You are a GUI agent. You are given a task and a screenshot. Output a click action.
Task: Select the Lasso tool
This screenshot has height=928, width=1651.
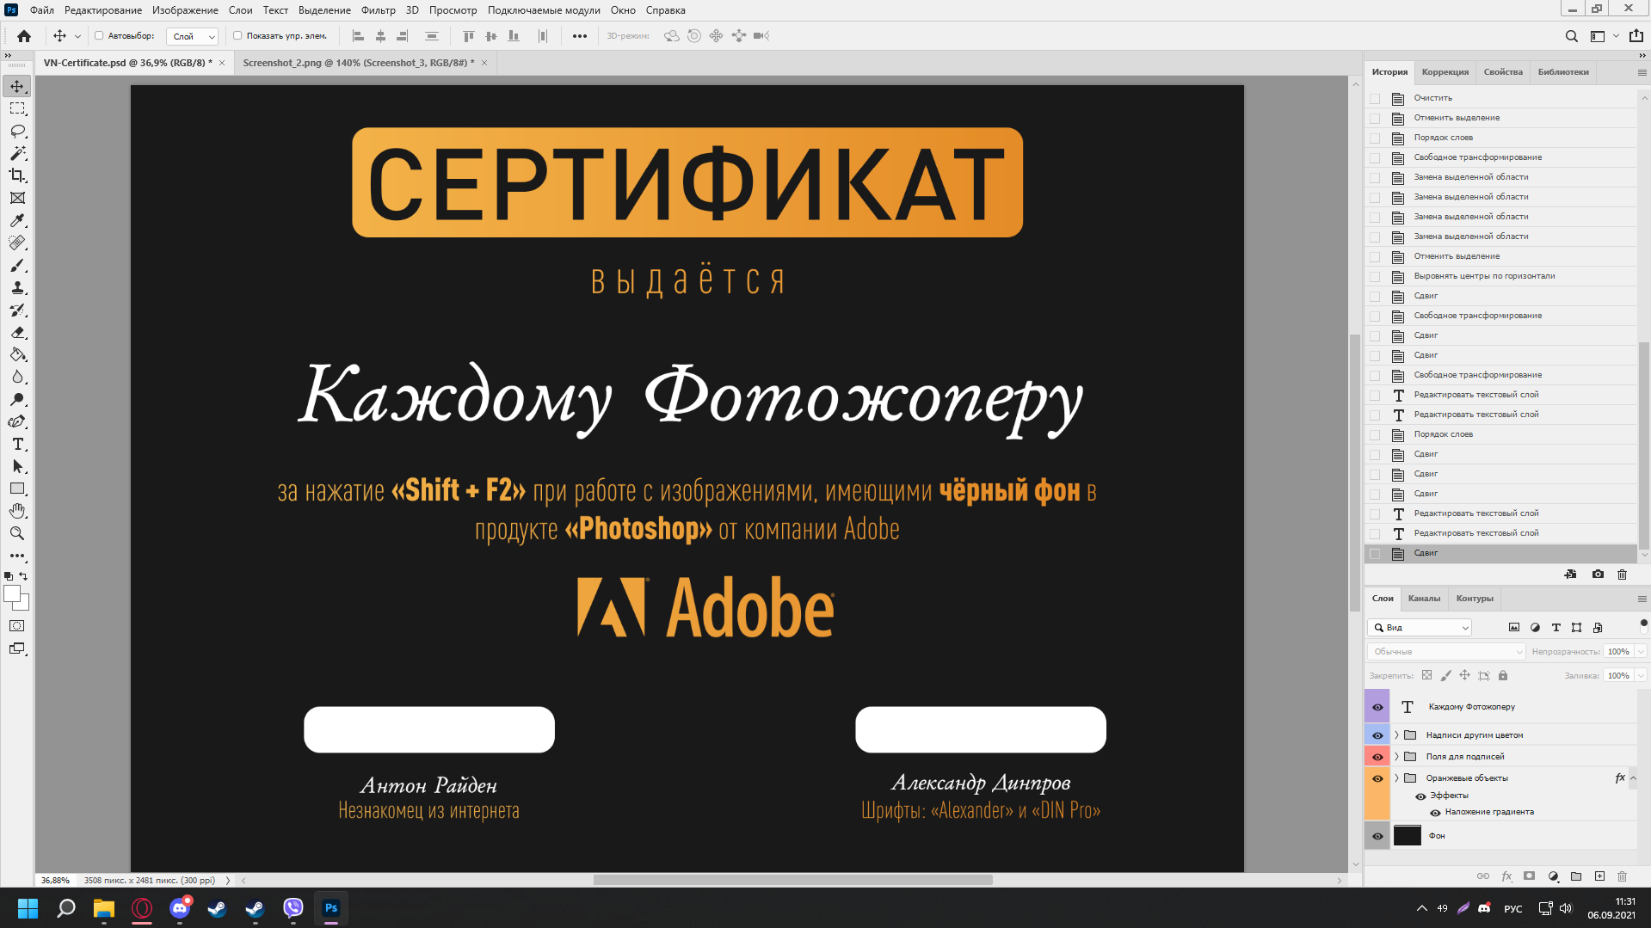(17, 131)
